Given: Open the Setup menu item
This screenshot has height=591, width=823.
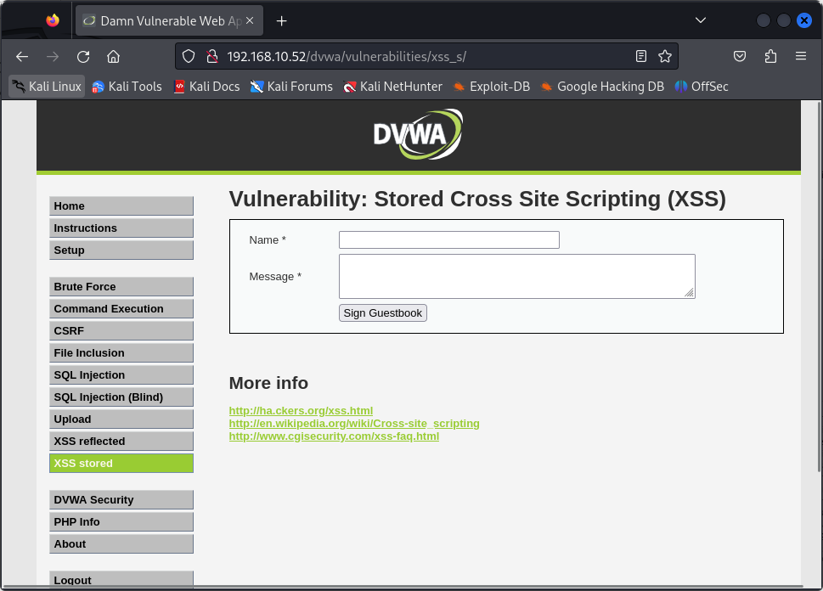Looking at the screenshot, I should (x=121, y=250).
